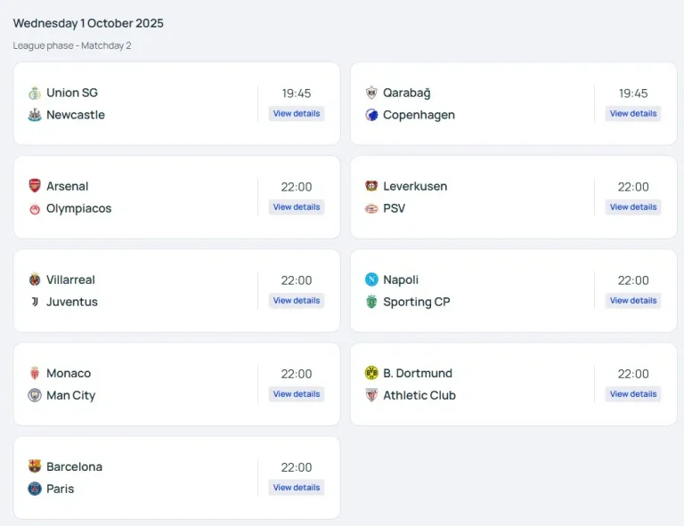The width and height of the screenshot is (684, 526).
Task: Click the Newcastle club crest
Action: pos(35,115)
